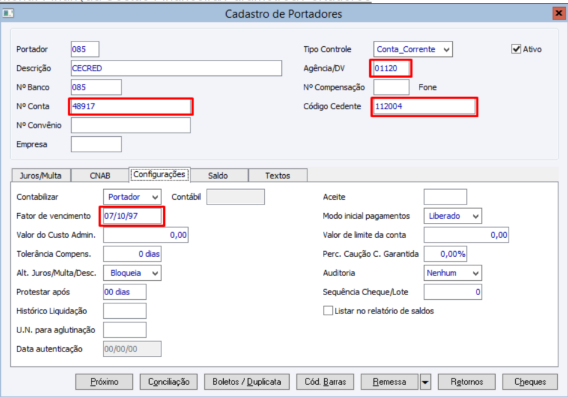Screen dimensions: 568x397
Task: Toggle the Ativo checkbox
Action: (516, 49)
